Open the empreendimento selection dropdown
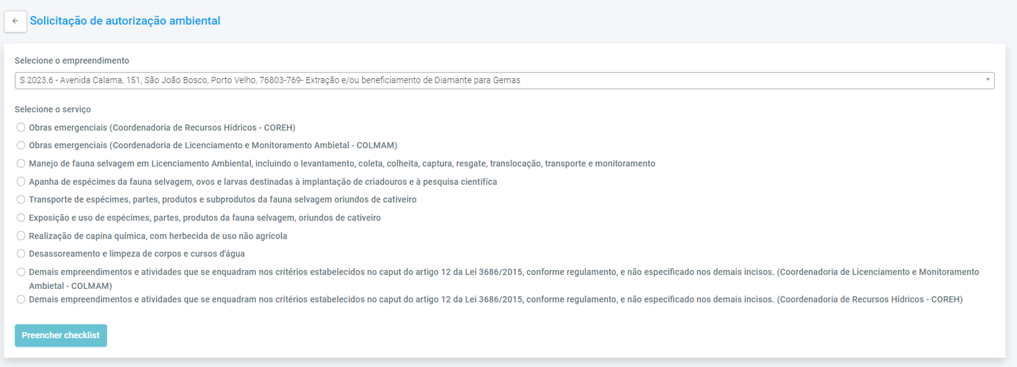The height and width of the screenshot is (367, 1017). [503, 80]
